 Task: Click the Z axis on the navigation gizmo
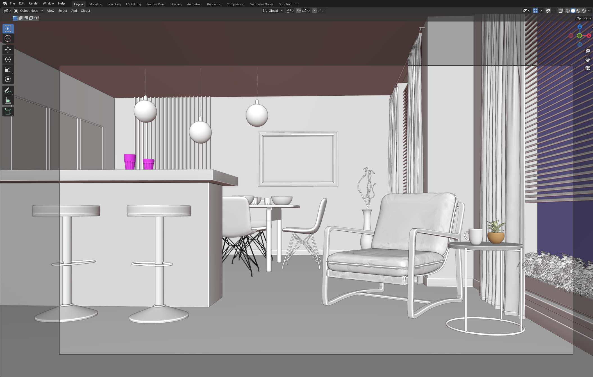click(580, 26)
